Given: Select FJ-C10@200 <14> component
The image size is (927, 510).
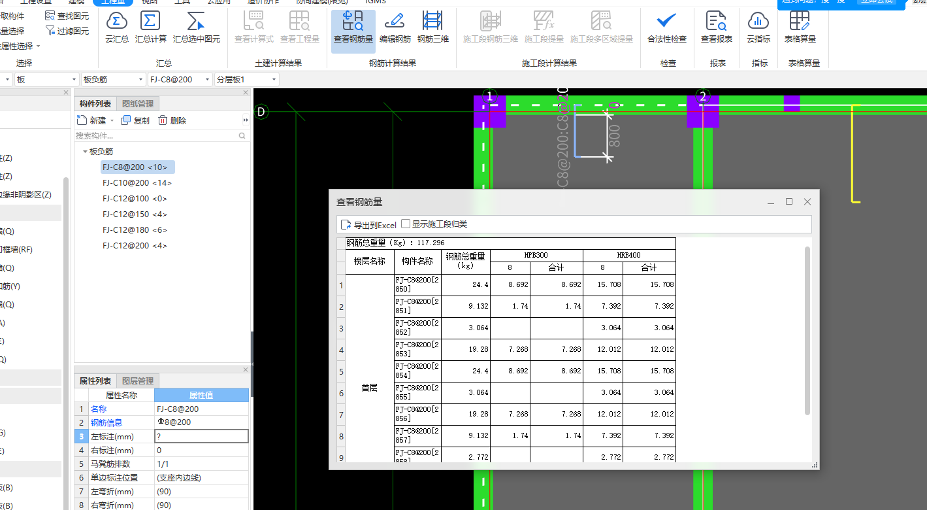Looking at the screenshot, I should coord(137,183).
